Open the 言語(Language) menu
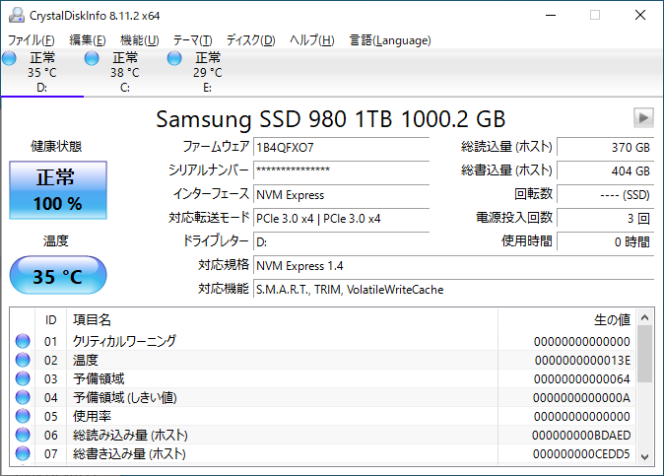This screenshot has width=664, height=476. point(390,40)
